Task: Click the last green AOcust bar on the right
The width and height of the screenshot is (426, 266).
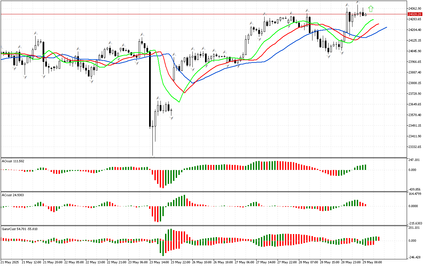Action: tap(365, 167)
